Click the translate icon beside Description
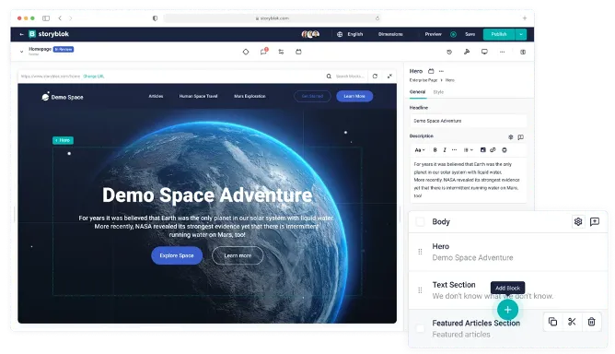Viewport: 615px width, 354px height. [511, 137]
